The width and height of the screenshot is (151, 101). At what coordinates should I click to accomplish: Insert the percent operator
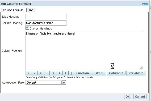click(53, 73)
